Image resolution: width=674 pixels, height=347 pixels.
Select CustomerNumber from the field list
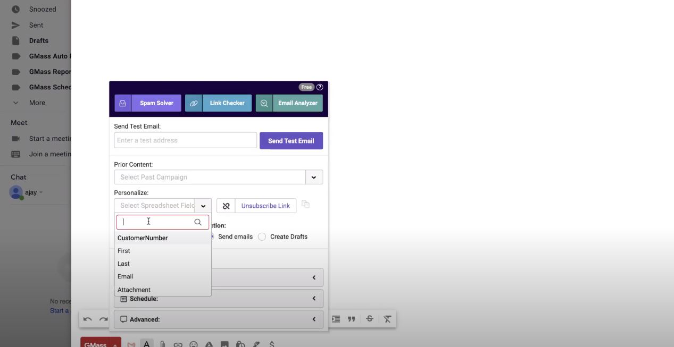163,238
